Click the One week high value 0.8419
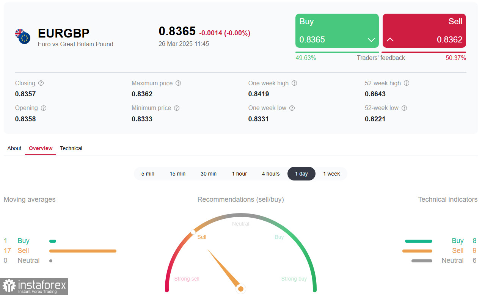Image resolution: width=482 pixels, height=295 pixels. pyautogui.click(x=259, y=94)
